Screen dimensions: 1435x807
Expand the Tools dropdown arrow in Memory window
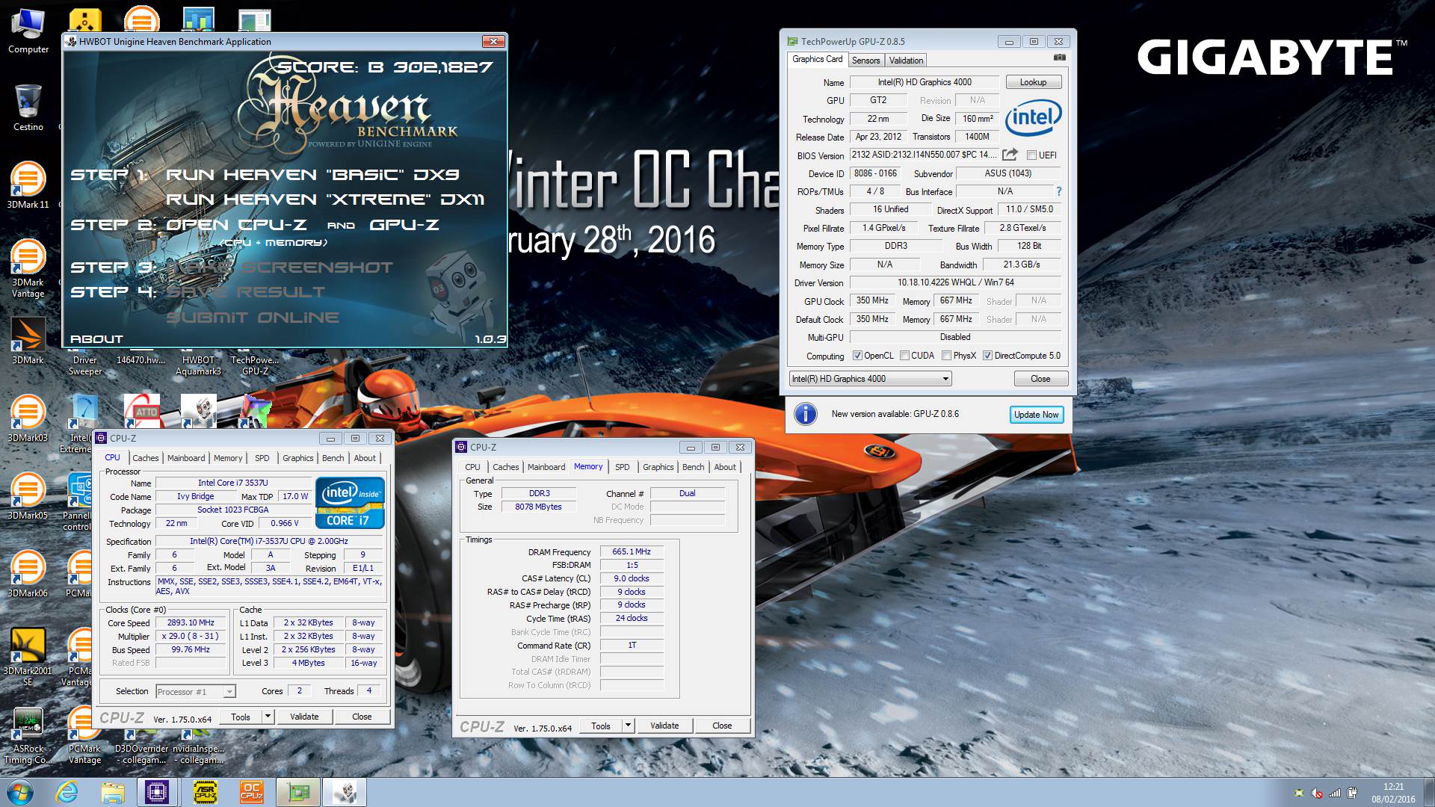pyautogui.click(x=628, y=726)
